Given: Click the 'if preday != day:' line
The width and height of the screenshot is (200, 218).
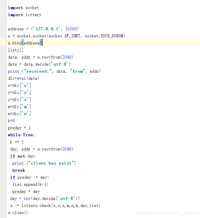Looking at the screenshot, I should tap(29, 177).
